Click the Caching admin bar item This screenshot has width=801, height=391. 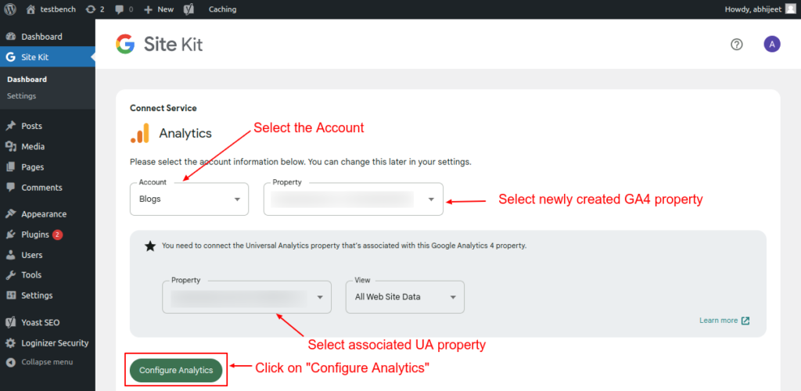tap(222, 9)
